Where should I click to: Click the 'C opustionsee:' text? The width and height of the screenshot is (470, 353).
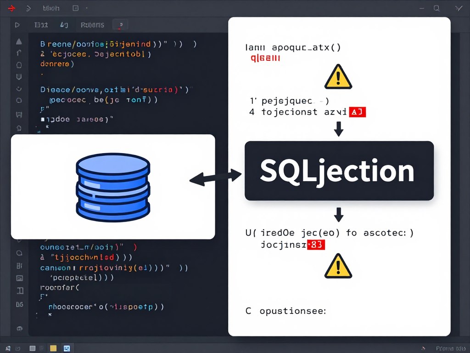pos(285,311)
